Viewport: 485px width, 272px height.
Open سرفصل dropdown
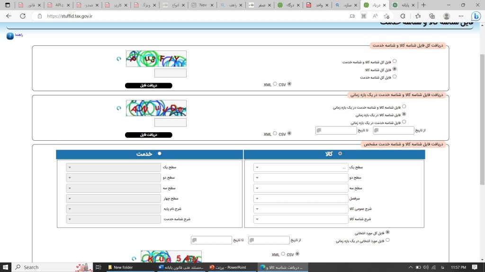(301, 199)
